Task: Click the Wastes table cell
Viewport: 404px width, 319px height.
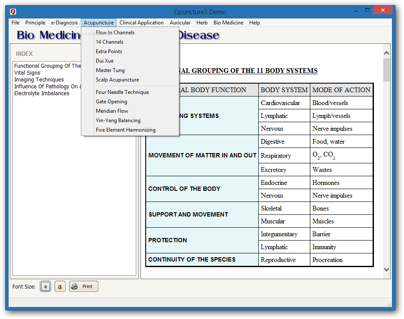Action: click(x=341, y=170)
